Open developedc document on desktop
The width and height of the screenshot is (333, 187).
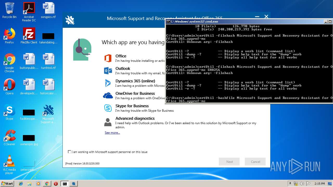click(x=29, y=87)
